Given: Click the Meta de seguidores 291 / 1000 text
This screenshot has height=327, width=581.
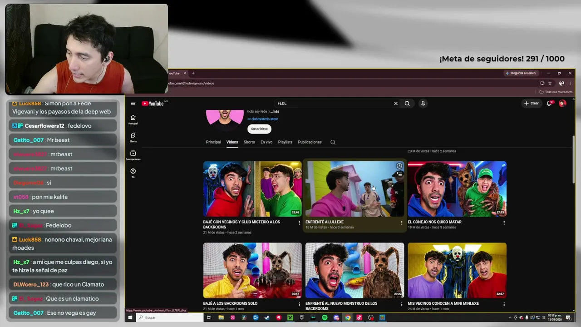Looking at the screenshot, I should (x=502, y=59).
